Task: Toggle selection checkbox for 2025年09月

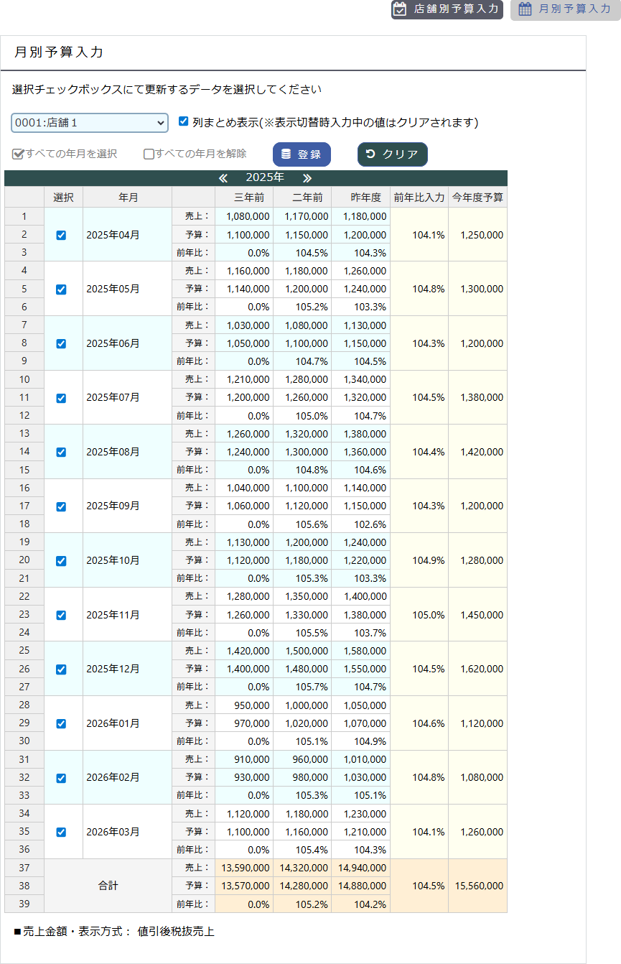Action: [61, 506]
